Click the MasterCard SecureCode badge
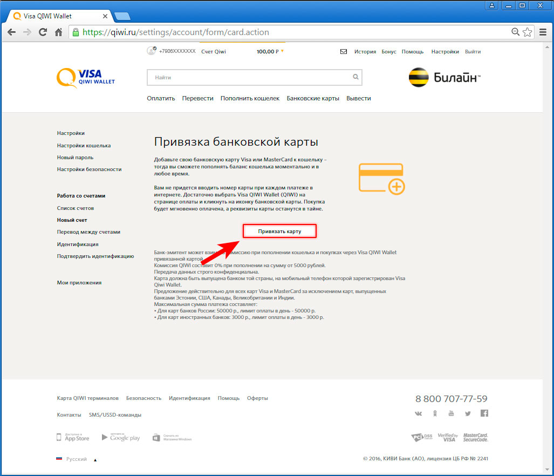This screenshot has height=476, width=554. [476, 438]
